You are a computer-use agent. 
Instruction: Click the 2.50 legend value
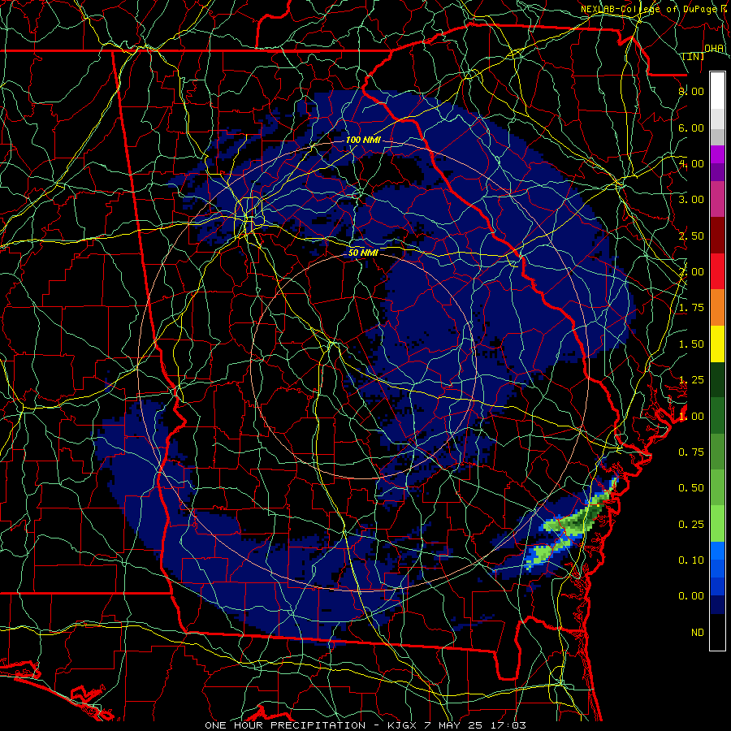click(x=691, y=236)
